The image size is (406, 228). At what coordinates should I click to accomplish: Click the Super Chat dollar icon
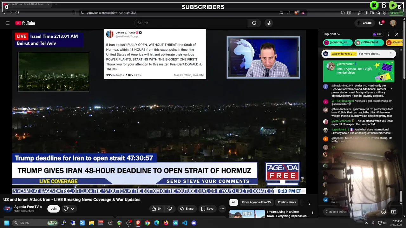coord(394,212)
